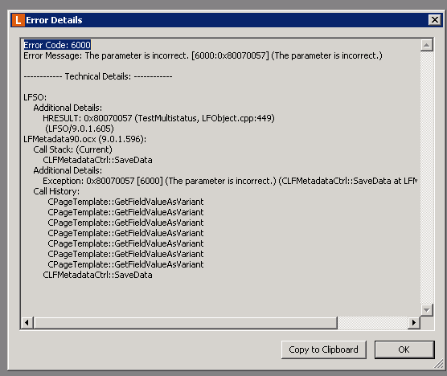
Task: Click the Call History: label
Action: point(56,191)
